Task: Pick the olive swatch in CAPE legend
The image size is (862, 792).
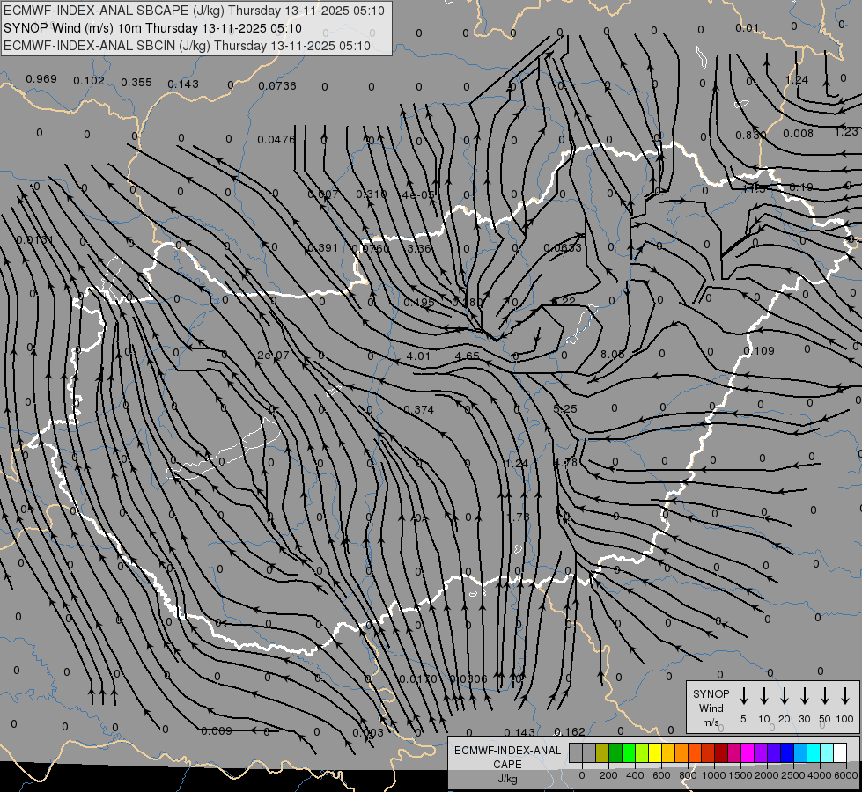Action: 602,753
